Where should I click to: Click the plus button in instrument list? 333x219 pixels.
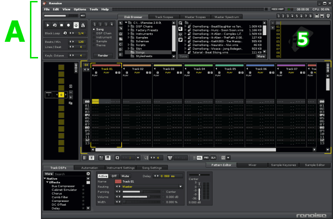pyautogui.click(x=273, y=28)
